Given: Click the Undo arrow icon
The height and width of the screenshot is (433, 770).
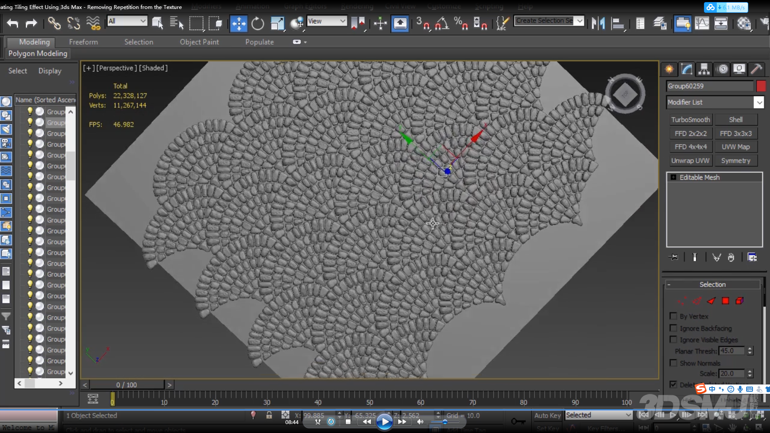Looking at the screenshot, I should coord(12,23).
